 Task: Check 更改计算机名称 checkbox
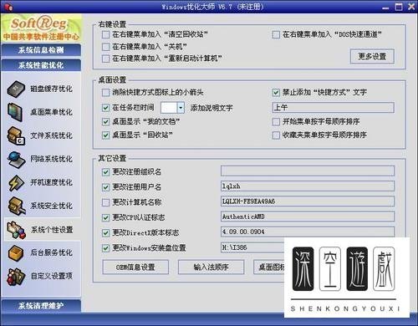coord(105,202)
